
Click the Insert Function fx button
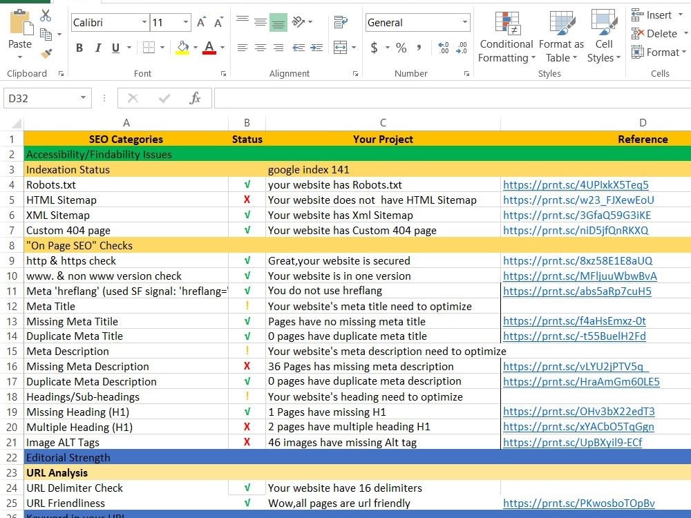(195, 98)
